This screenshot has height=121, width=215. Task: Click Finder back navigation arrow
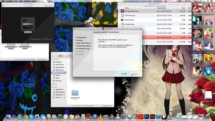53,56
